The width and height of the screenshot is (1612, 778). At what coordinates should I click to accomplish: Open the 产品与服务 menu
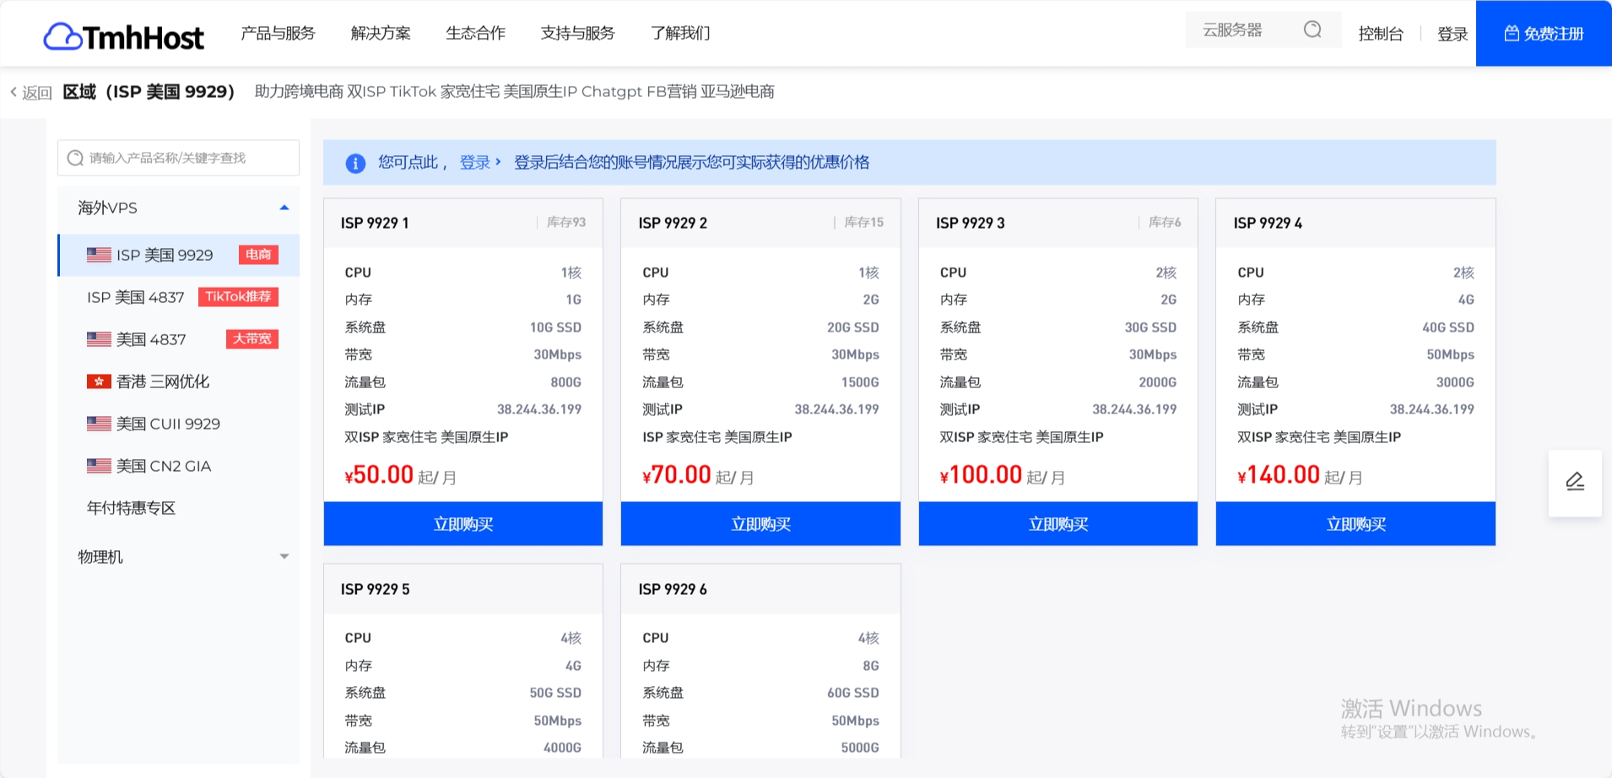[277, 33]
